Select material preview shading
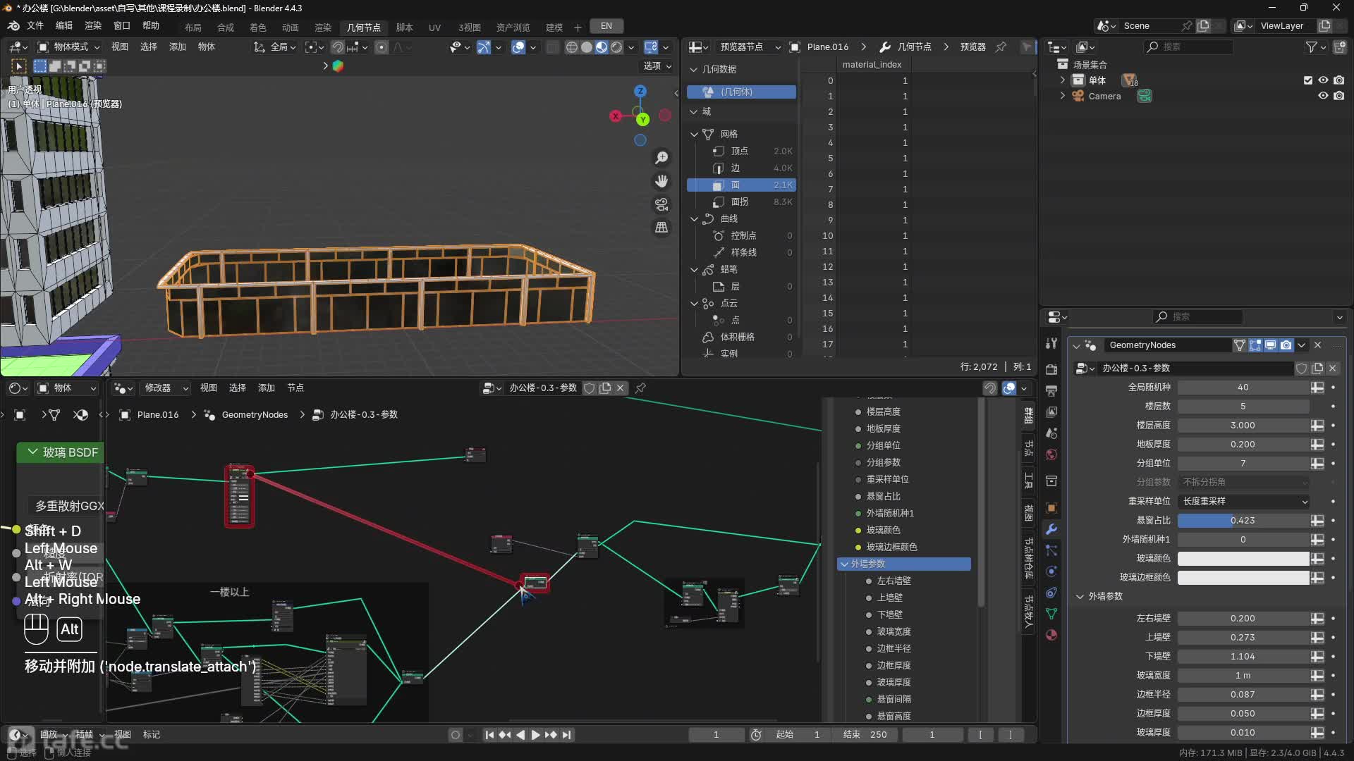 coord(602,47)
